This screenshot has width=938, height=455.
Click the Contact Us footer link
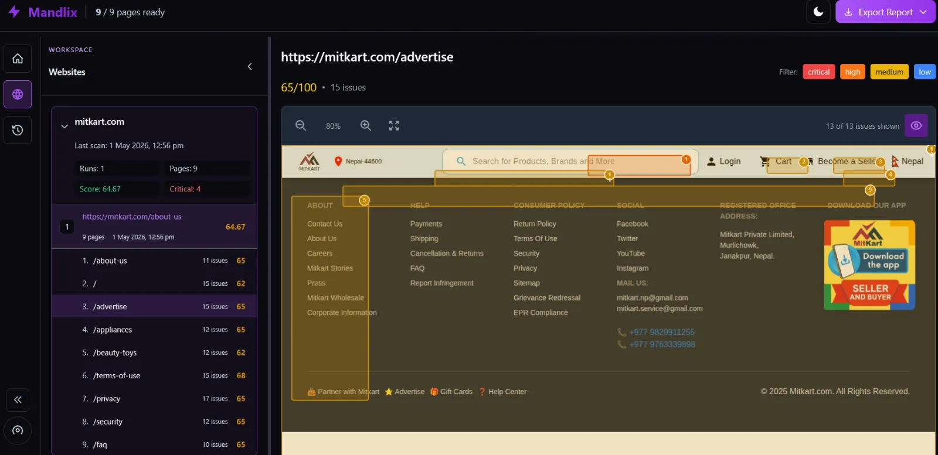pos(325,224)
